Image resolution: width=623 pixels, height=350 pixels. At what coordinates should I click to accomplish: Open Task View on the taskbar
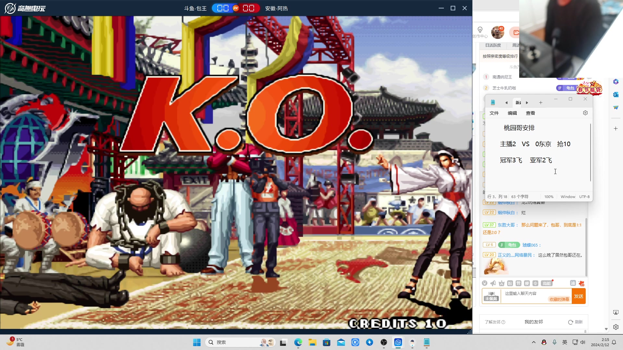pos(284,342)
